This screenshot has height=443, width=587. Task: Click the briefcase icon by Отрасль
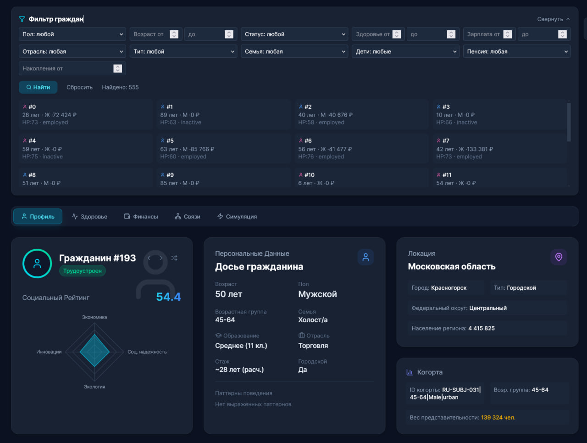(x=301, y=336)
